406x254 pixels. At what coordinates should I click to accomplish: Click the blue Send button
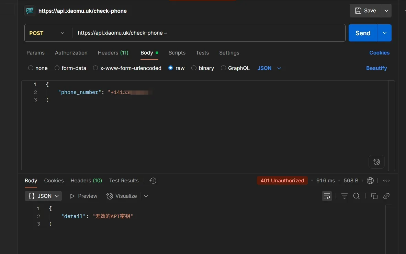[x=363, y=33]
